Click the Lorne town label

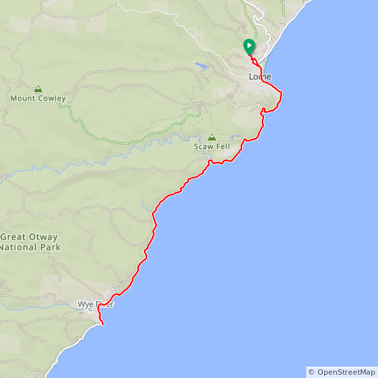(260, 77)
